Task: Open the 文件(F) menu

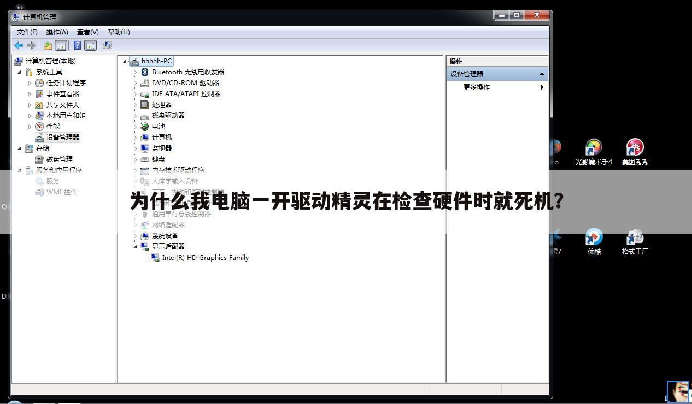Action: [x=27, y=32]
